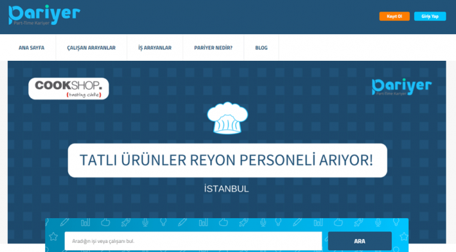Image resolution: width=456 pixels, height=252 pixels.
Task: Open the Kayıt Ol registration button
Action: 394,16
